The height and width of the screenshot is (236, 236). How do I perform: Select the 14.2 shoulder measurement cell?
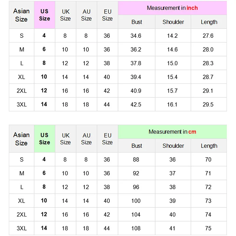point(172,36)
